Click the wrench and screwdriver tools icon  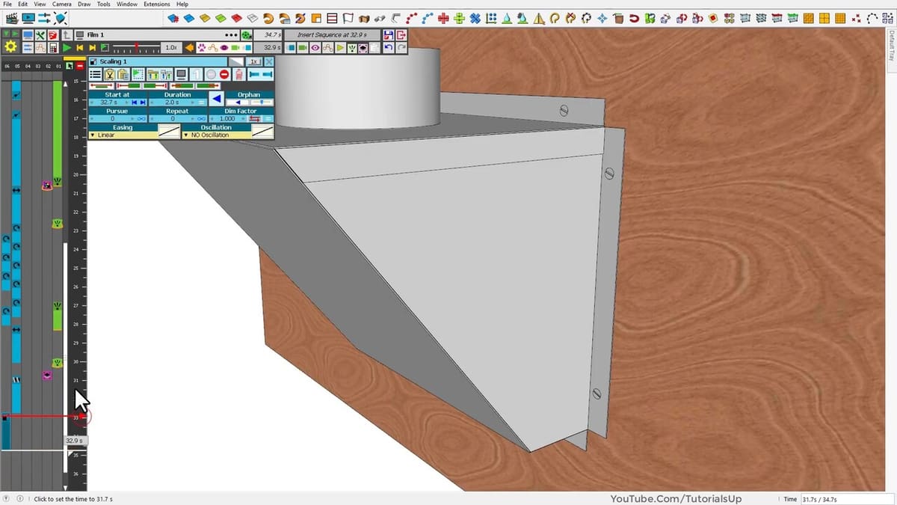(40, 35)
